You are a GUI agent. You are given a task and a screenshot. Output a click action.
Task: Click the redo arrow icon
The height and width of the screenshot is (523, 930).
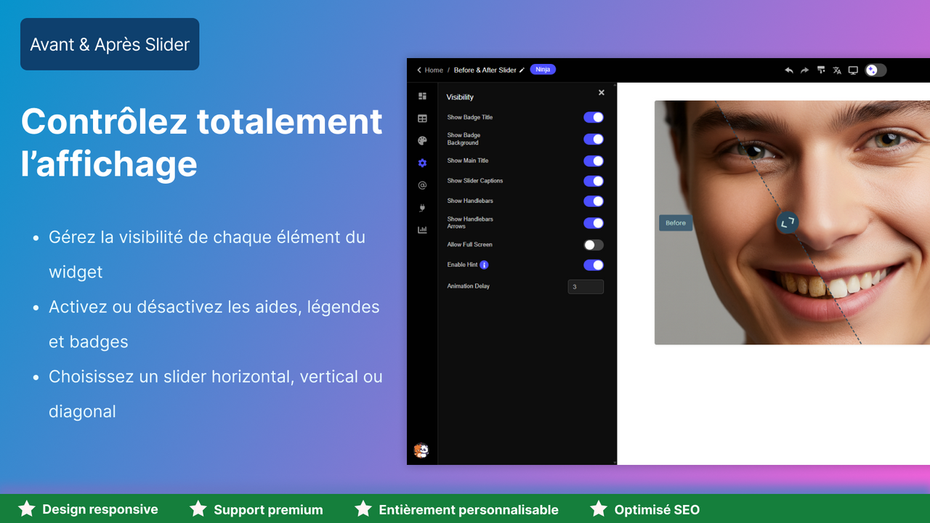point(804,70)
